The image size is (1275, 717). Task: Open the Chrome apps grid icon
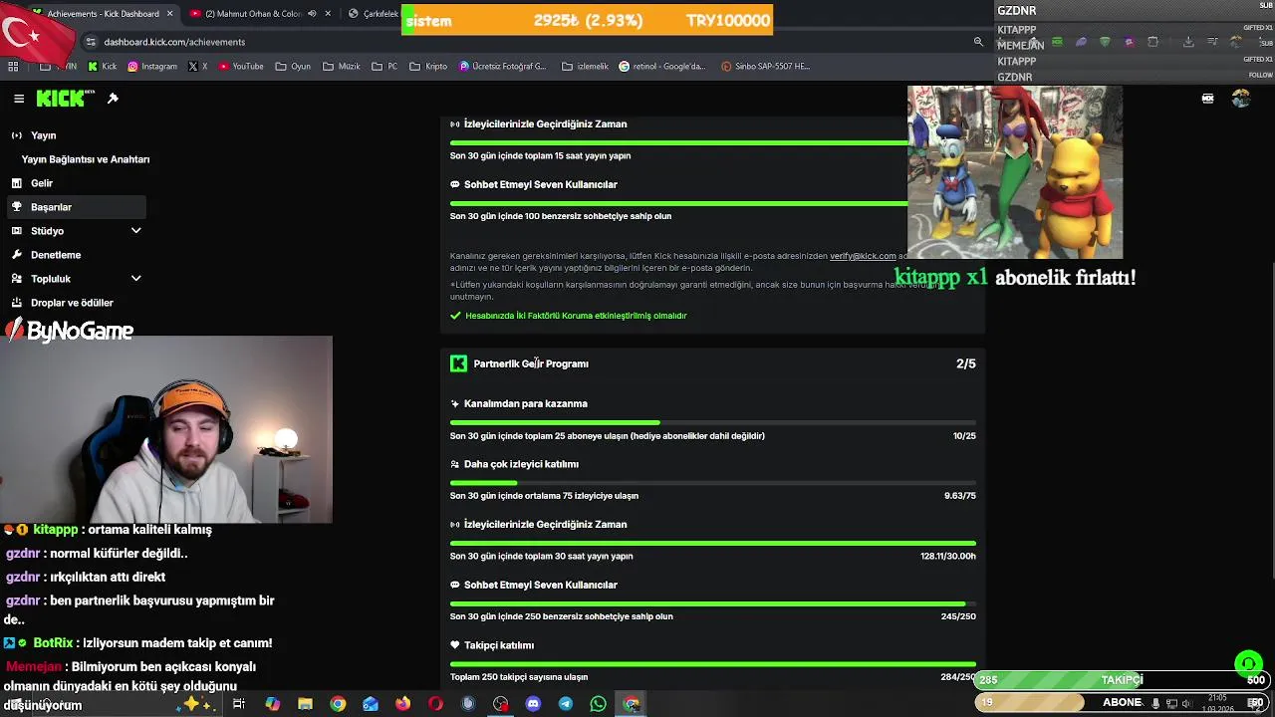pos(13,67)
